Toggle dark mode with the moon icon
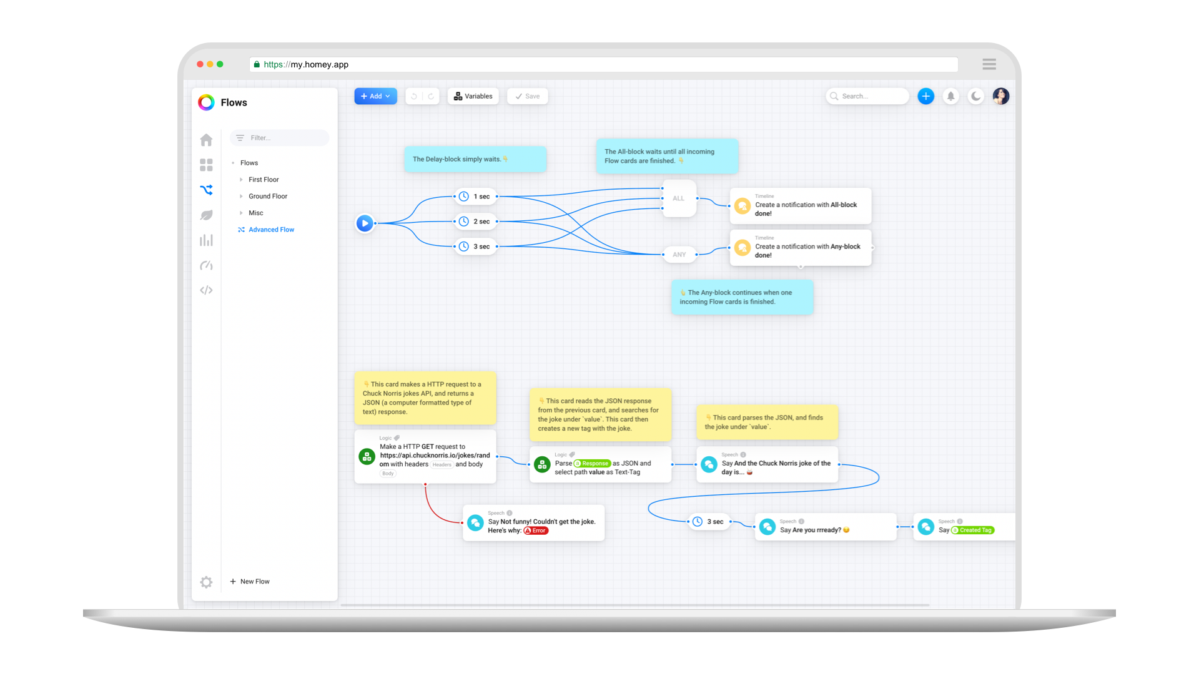 [975, 96]
